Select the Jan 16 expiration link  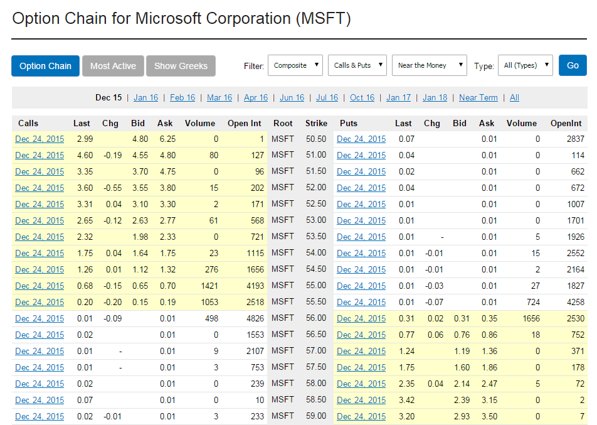(x=145, y=97)
